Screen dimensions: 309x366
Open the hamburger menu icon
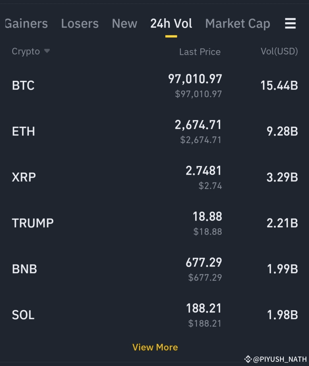(290, 24)
